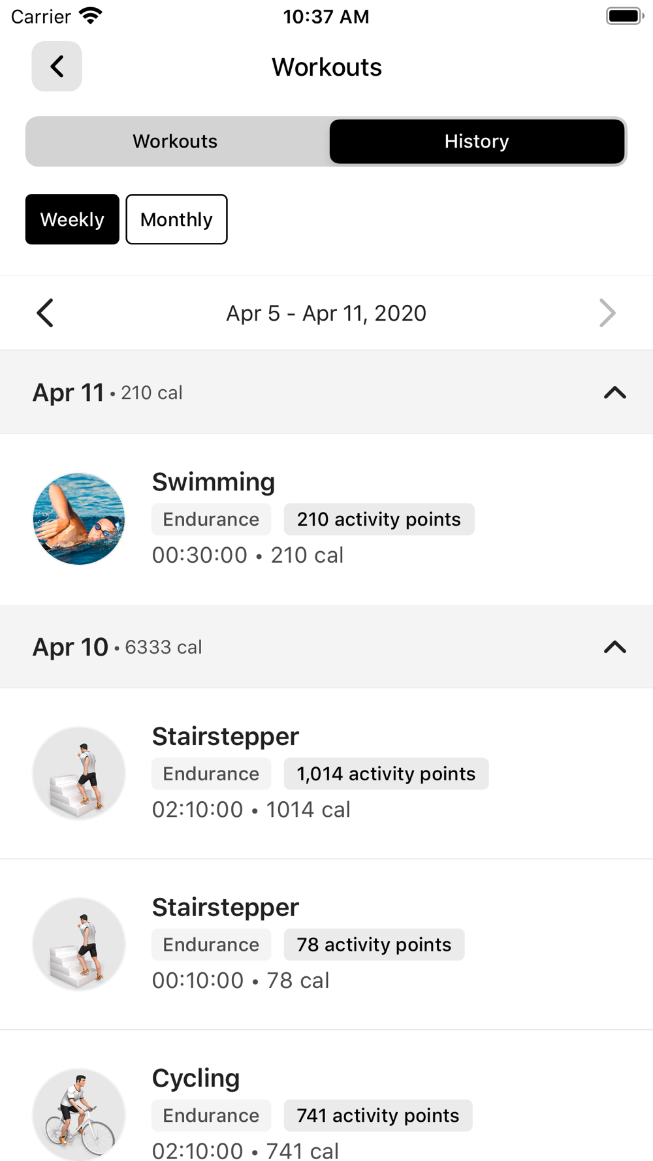Tap the Cycling workout image
The height and width of the screenshot is (1161, 653).
(x=79, y=1114)
